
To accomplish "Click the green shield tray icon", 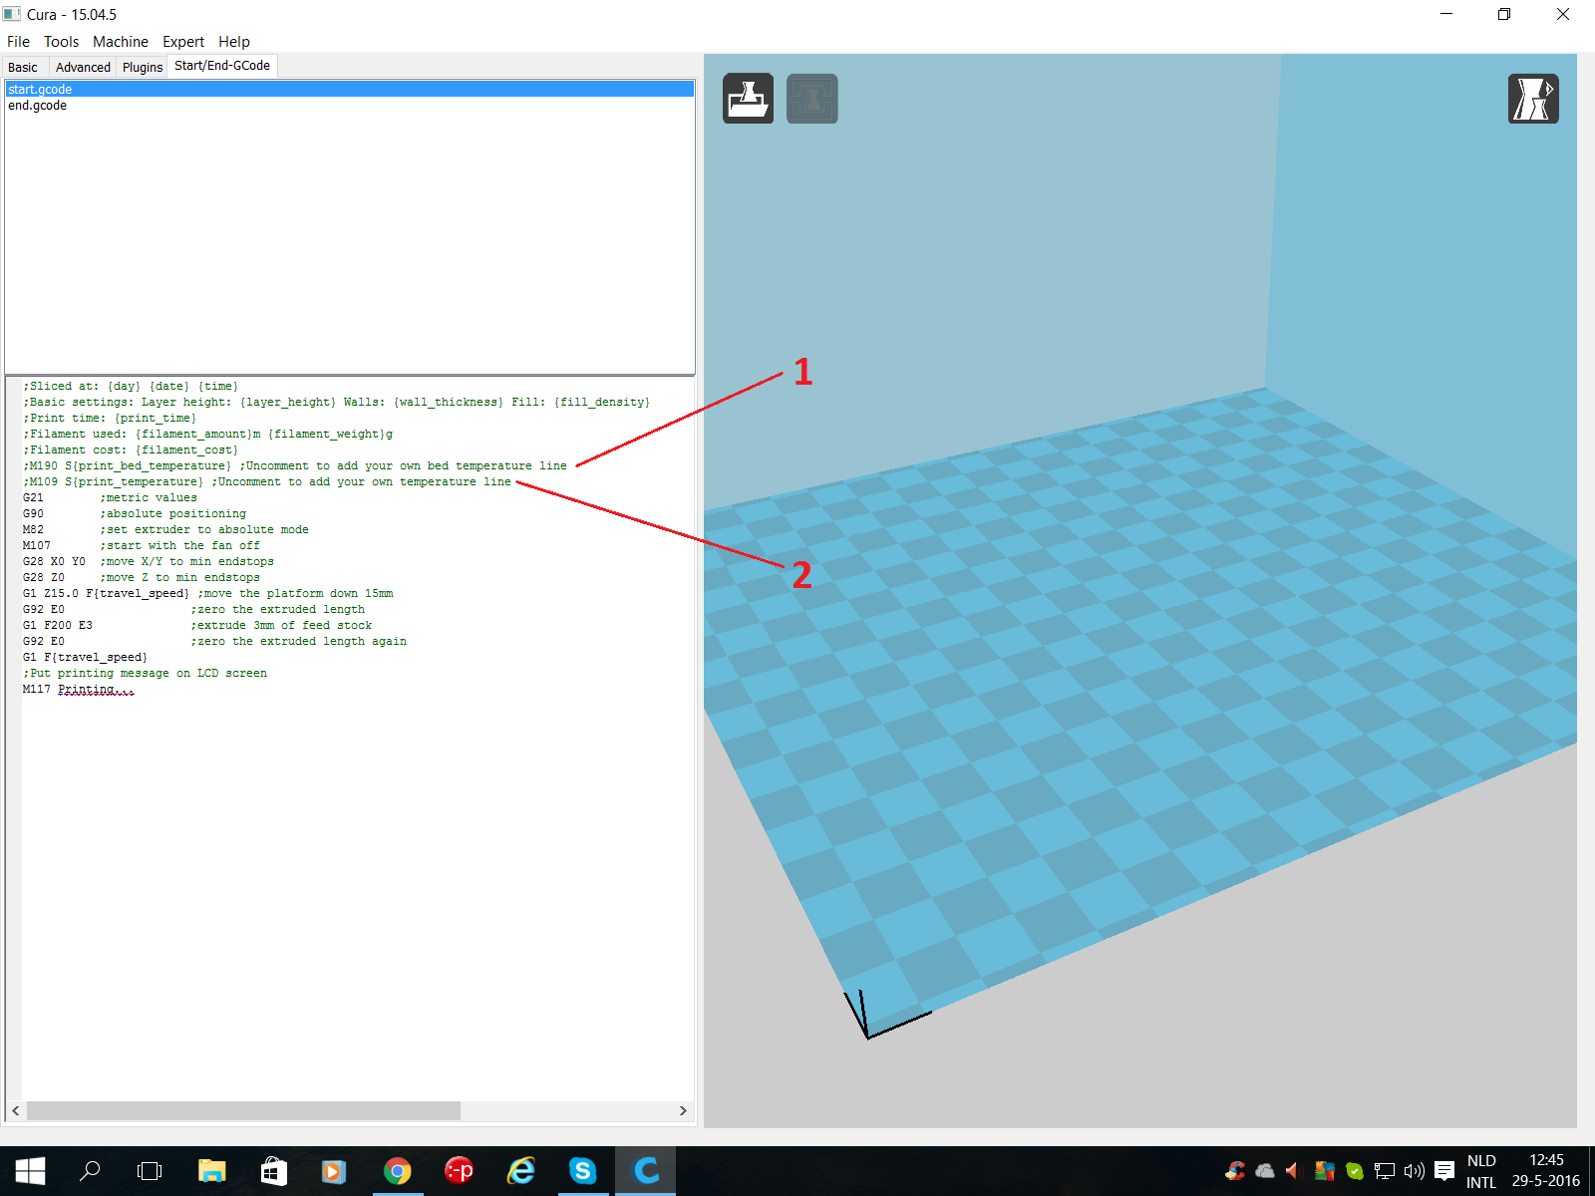I will pos(1354,1171).
